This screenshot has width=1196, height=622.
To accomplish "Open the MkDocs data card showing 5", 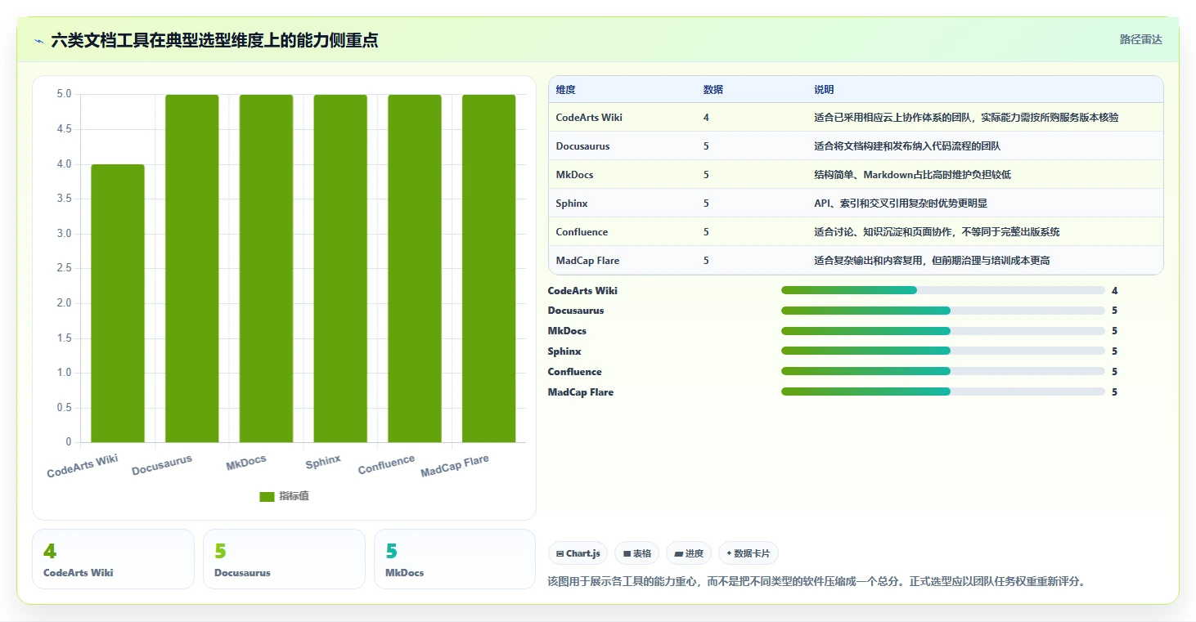I will pos(455,559).
